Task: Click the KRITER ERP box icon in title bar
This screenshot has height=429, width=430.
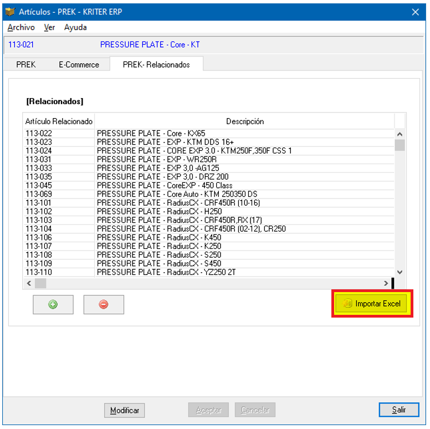Action: [x=10, y=12]
